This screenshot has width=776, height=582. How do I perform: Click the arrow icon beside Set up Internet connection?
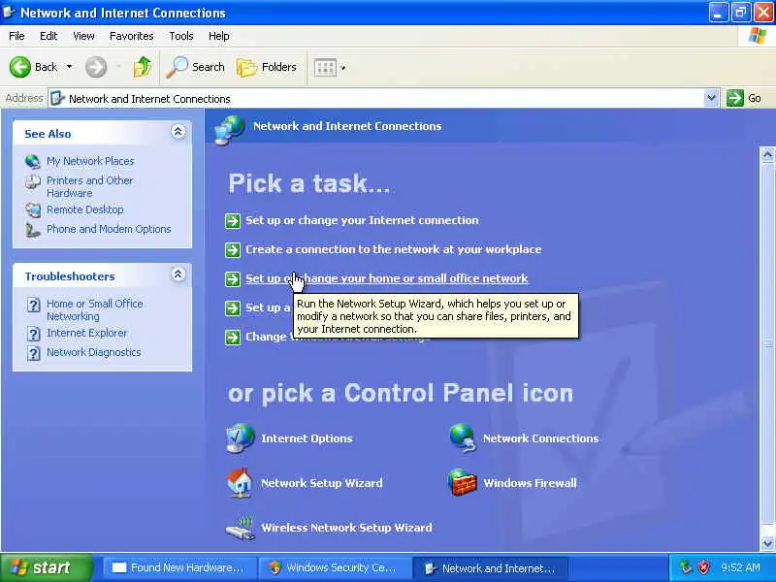coord(233,221)
